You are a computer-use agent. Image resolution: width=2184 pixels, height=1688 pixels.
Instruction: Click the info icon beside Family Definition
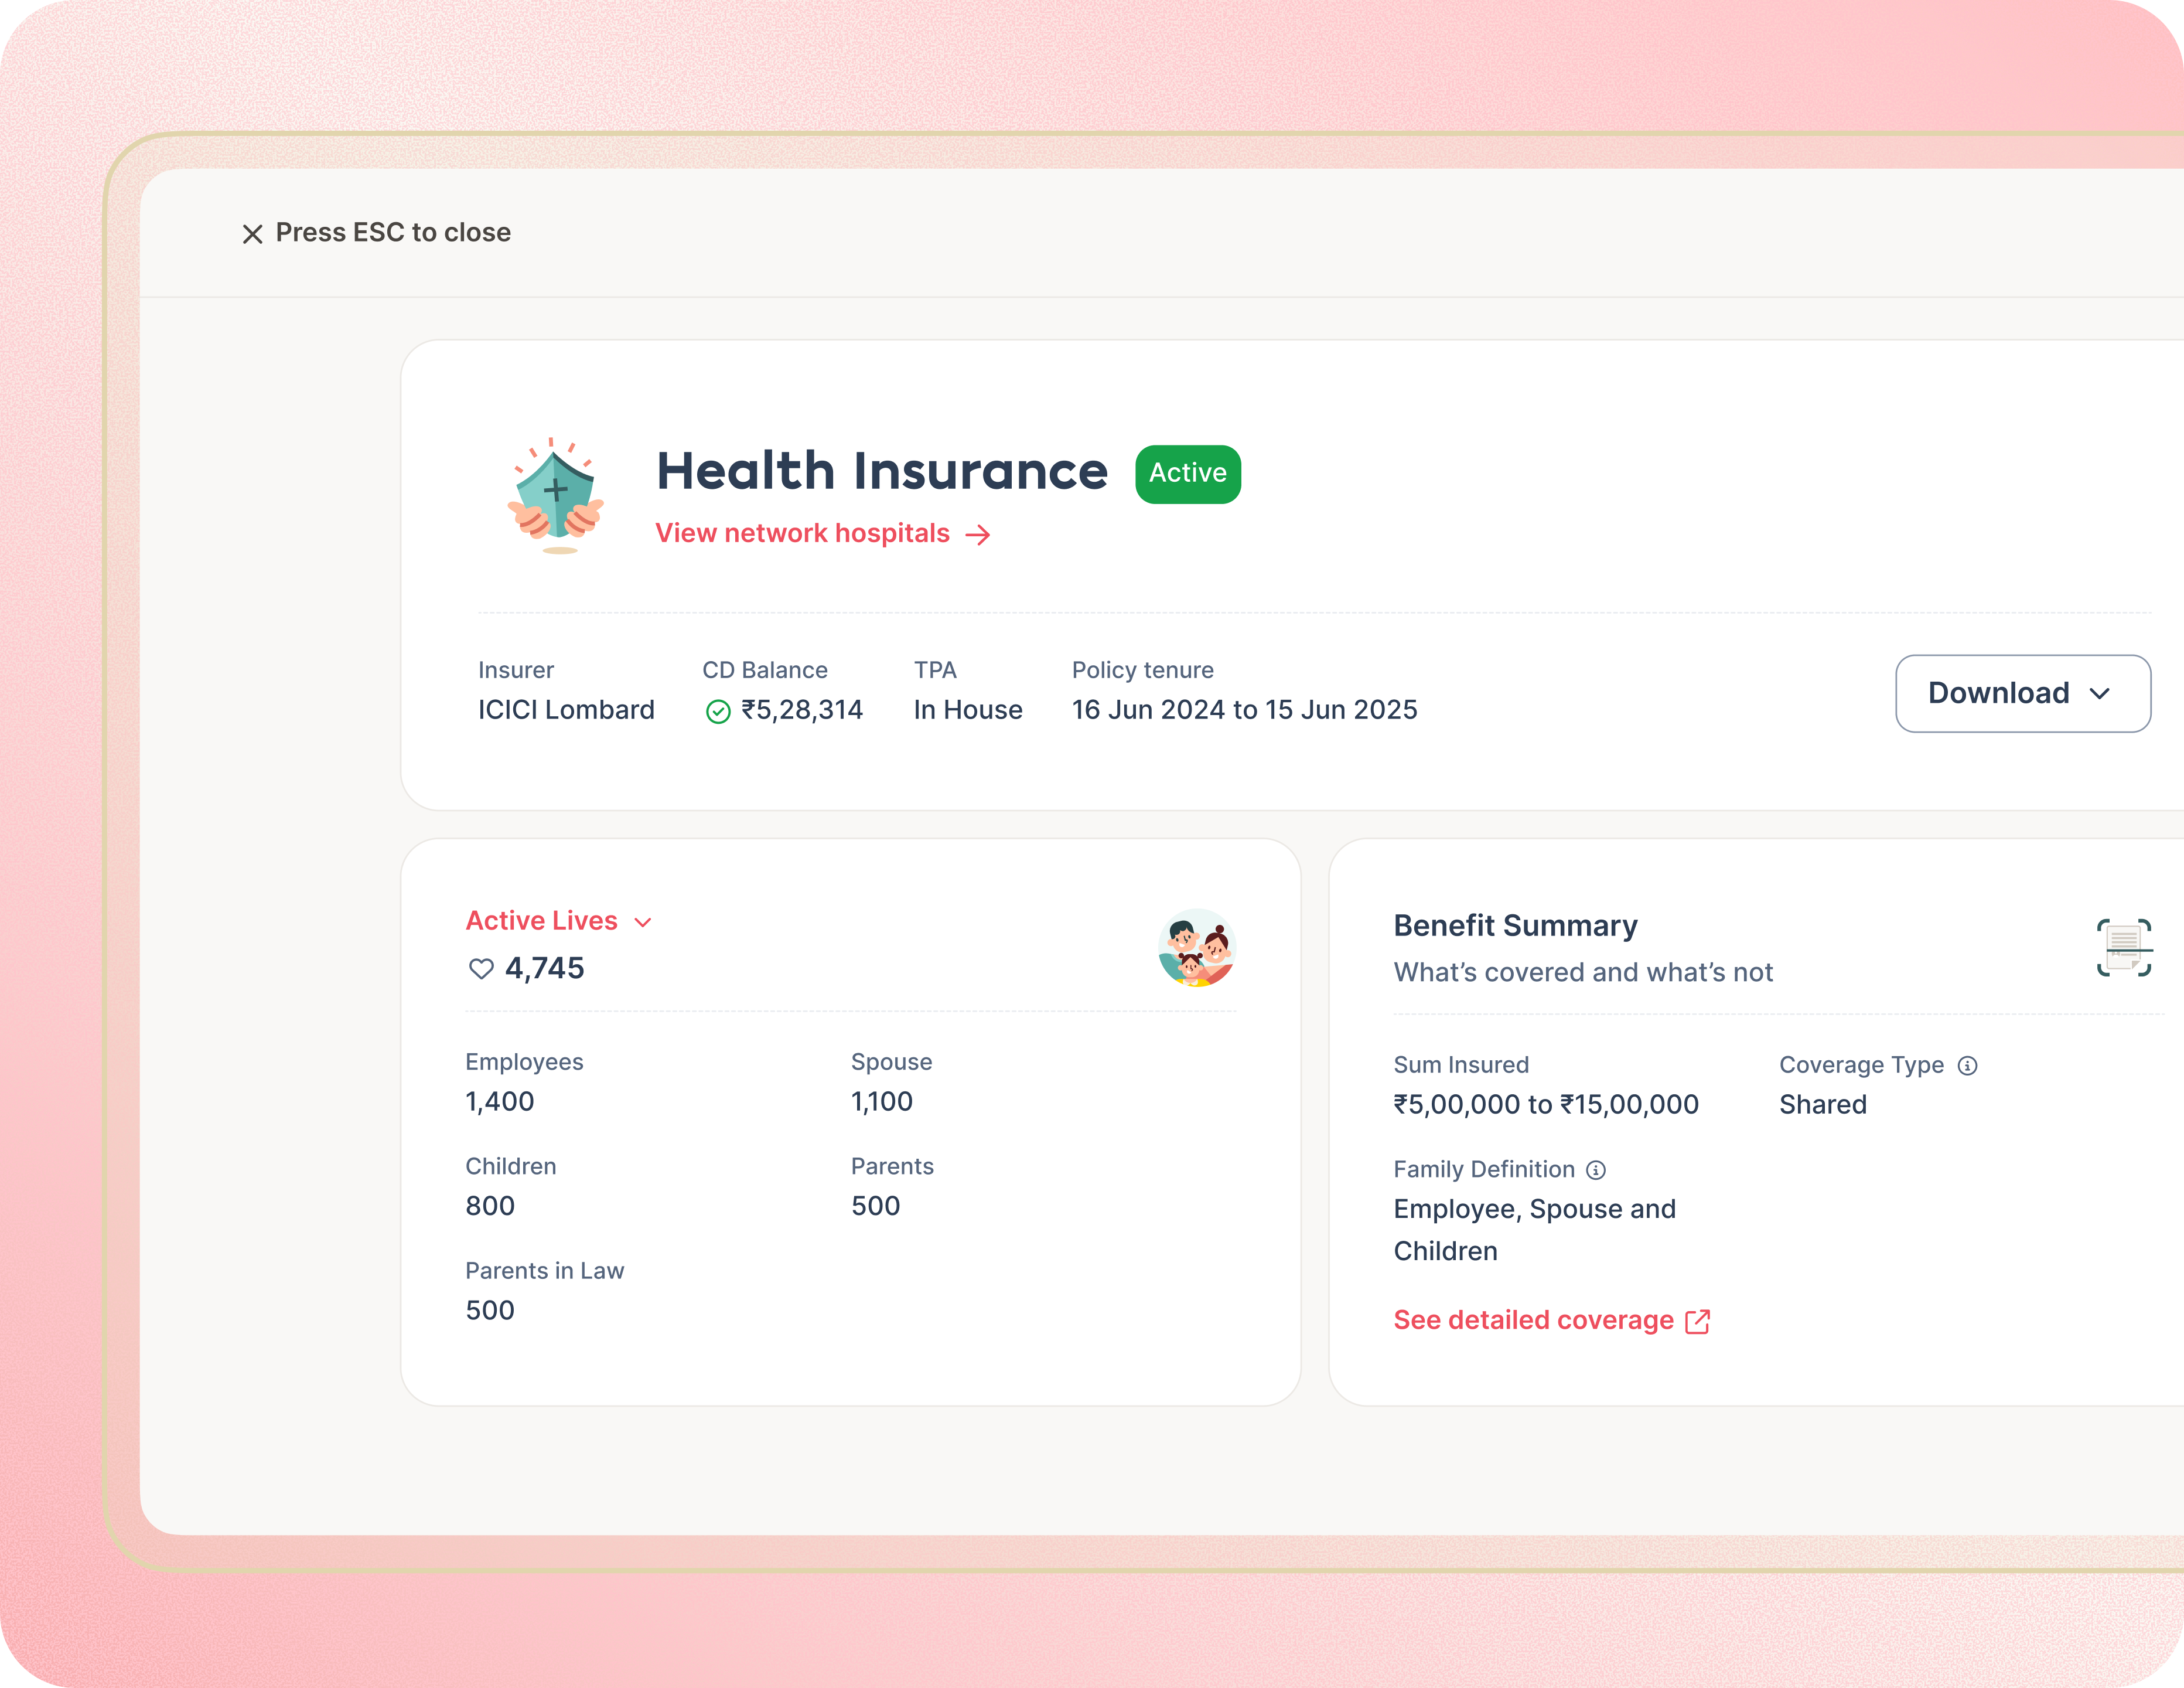(1595, 1170)
